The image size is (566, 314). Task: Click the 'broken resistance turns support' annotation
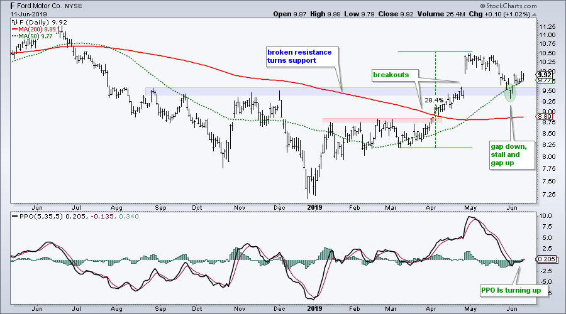tap(302, 57)
